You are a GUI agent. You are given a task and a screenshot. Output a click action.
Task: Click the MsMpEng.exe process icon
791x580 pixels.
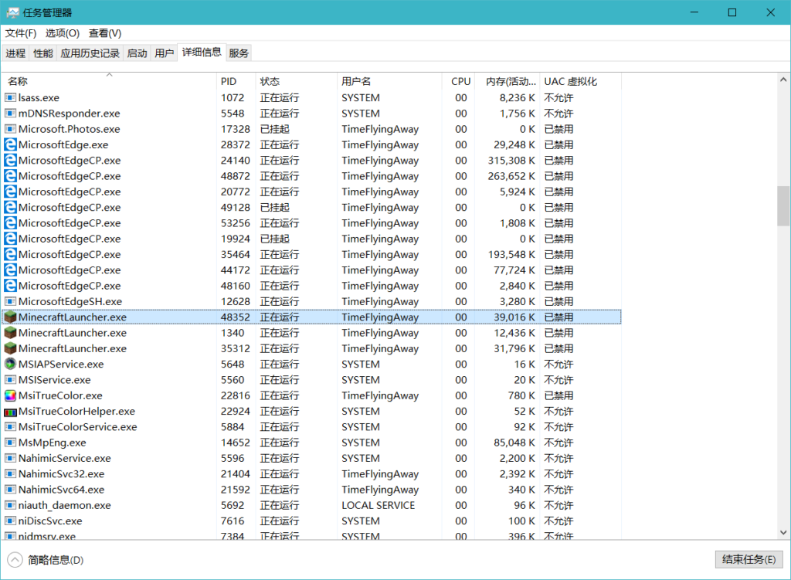(10, 443)
